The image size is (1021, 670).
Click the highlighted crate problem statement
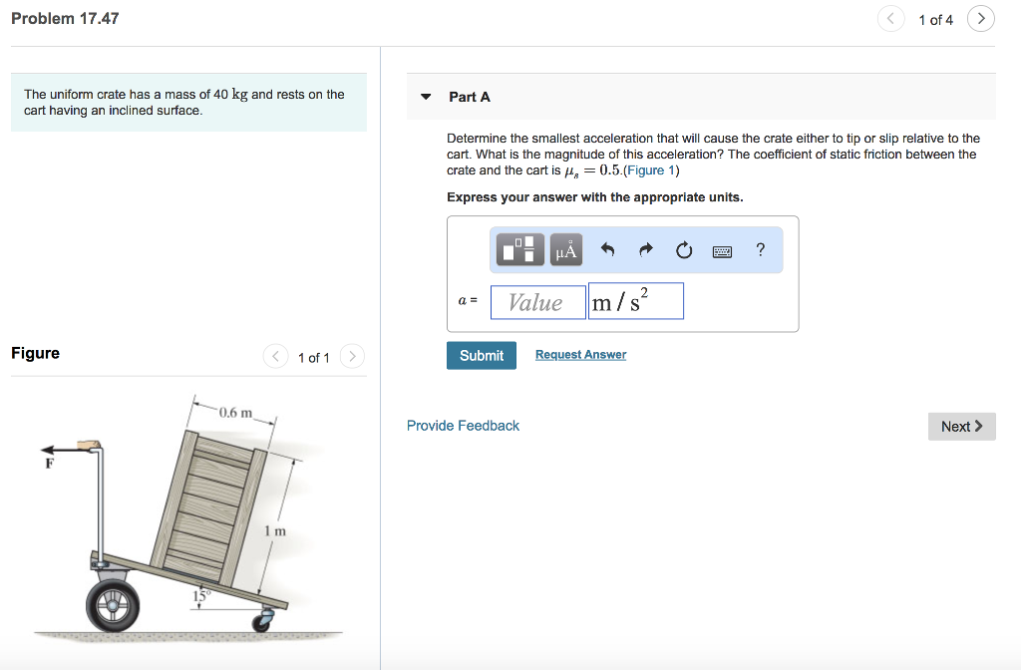pyautogui.click(x=187, y=102)
